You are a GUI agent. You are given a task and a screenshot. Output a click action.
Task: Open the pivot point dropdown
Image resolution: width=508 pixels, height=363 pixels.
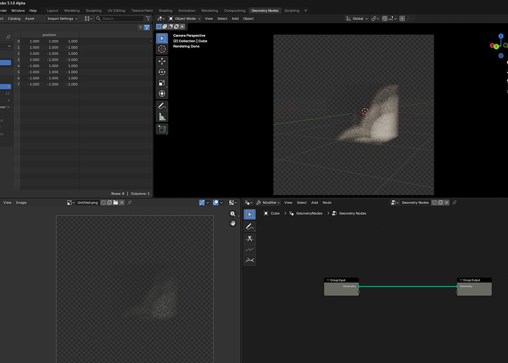point(375,19)
